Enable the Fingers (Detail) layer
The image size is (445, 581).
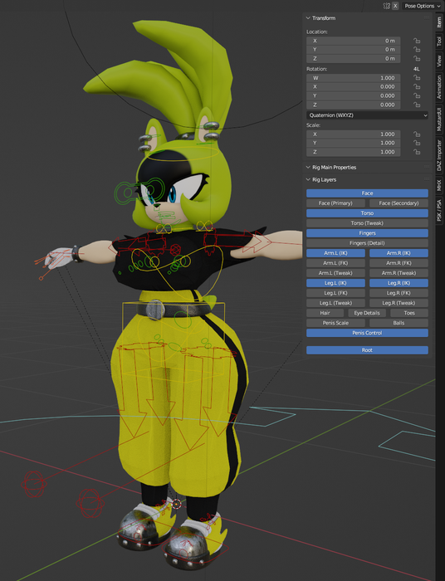point(367,243)
